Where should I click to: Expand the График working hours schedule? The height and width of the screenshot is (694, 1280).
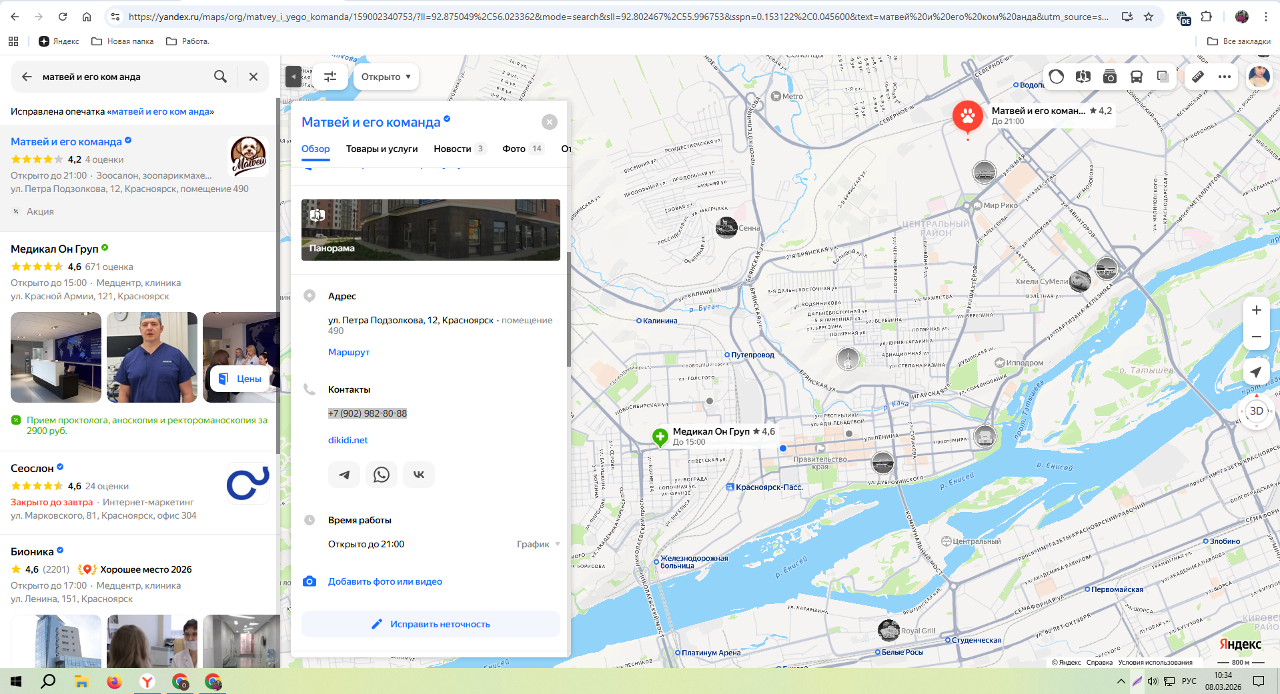point(538,544)
